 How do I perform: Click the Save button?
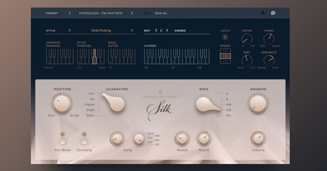pyautogui.click(x=147, y=13)
